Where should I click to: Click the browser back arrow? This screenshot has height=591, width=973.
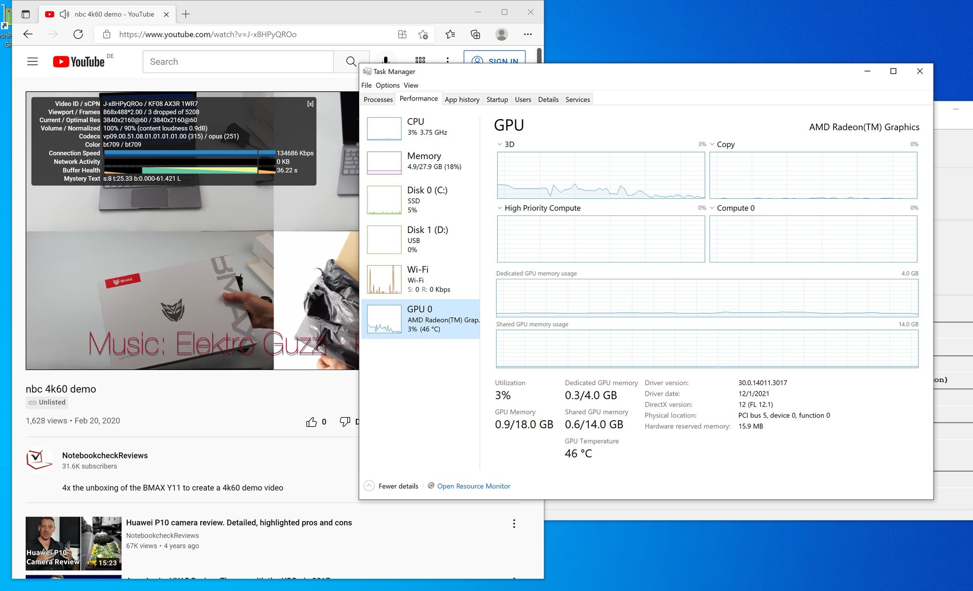[28, 34]
